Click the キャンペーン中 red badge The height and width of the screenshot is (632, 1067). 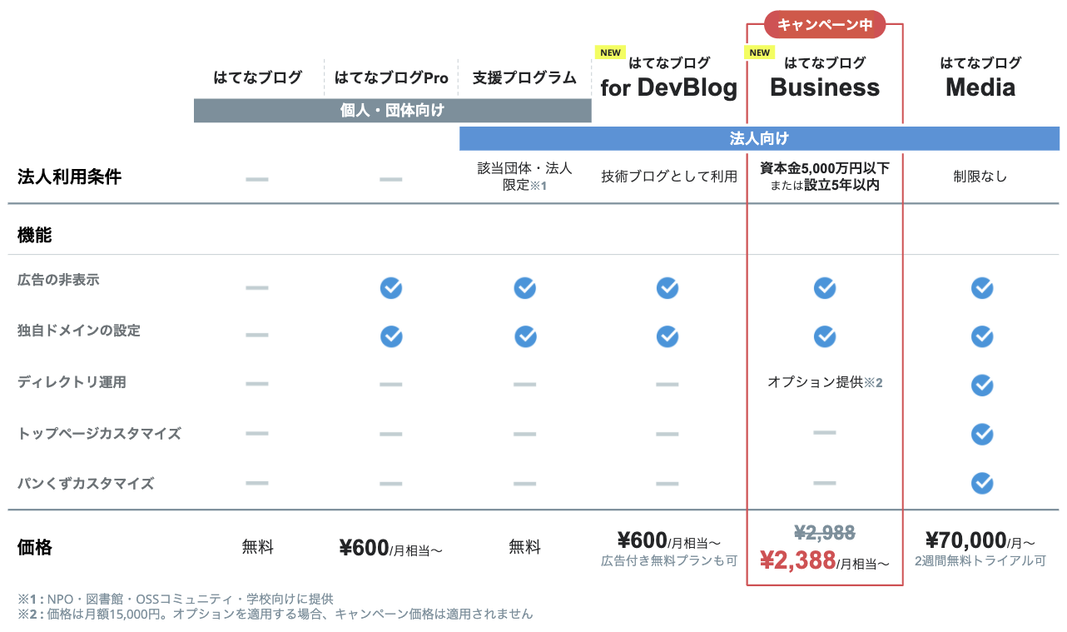(x=825, y=25)
